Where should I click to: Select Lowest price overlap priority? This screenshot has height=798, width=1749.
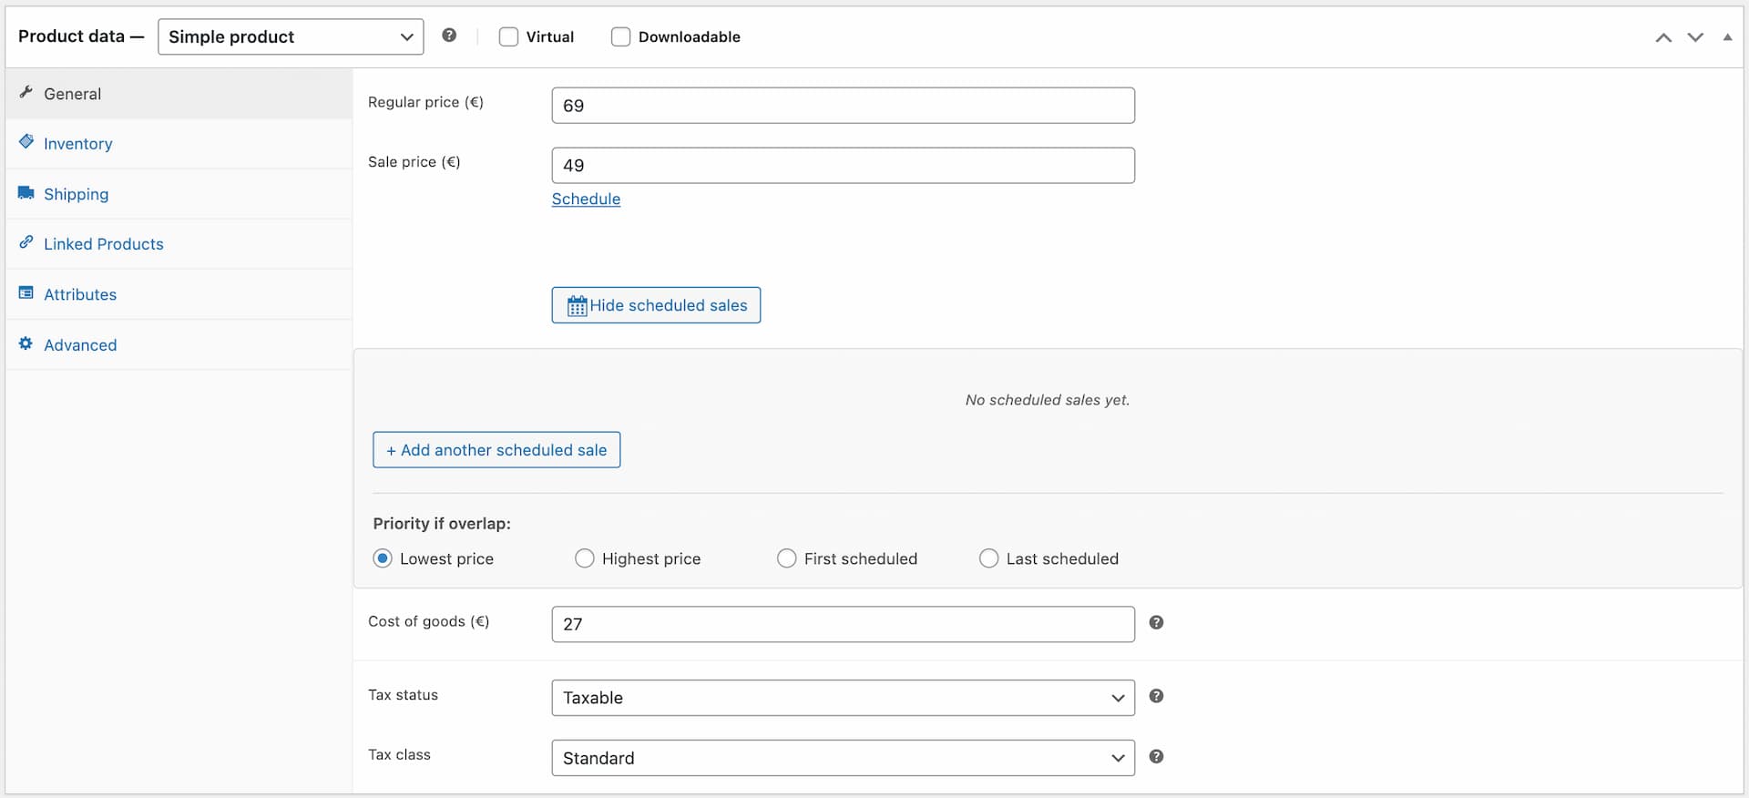(383, 558)
